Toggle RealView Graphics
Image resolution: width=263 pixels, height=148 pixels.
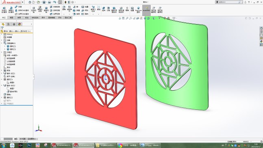pyautogui.click(x=138, y=10)
